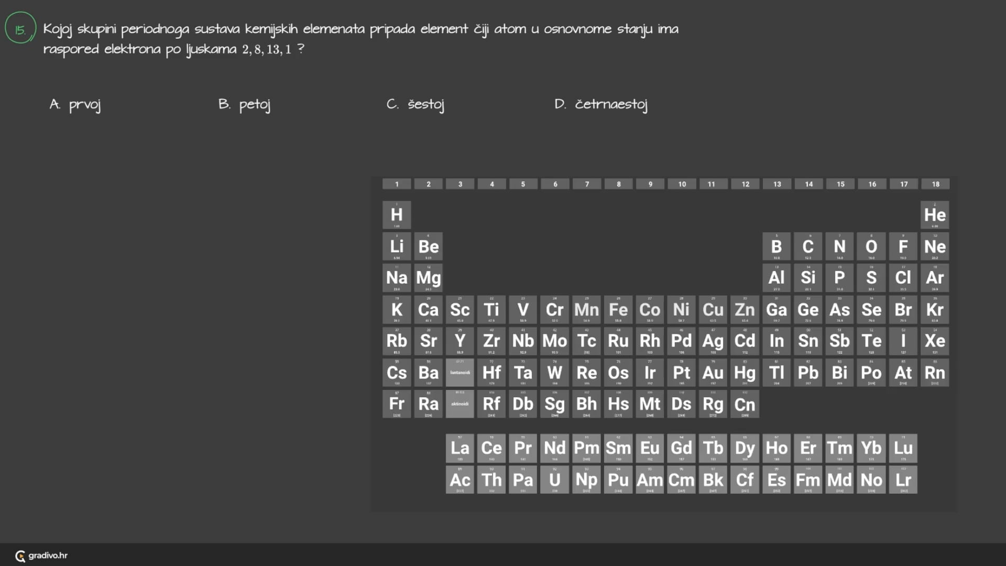Select the He helium tile
Screen dimensions: 1006x566
935,215
